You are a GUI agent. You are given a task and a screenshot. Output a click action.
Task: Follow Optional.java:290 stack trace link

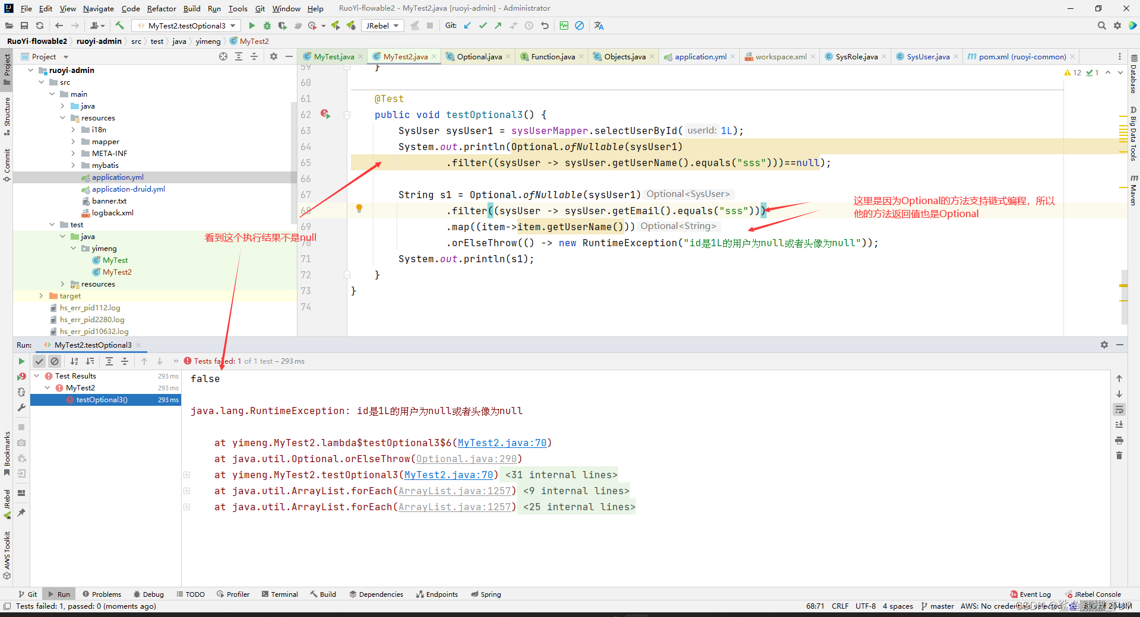pos(466,459)
